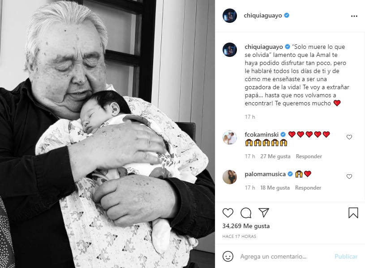Open fcokaminski's profile avatar
The height and width of the screenshot is (268, 365).
[x=230, y=138]
